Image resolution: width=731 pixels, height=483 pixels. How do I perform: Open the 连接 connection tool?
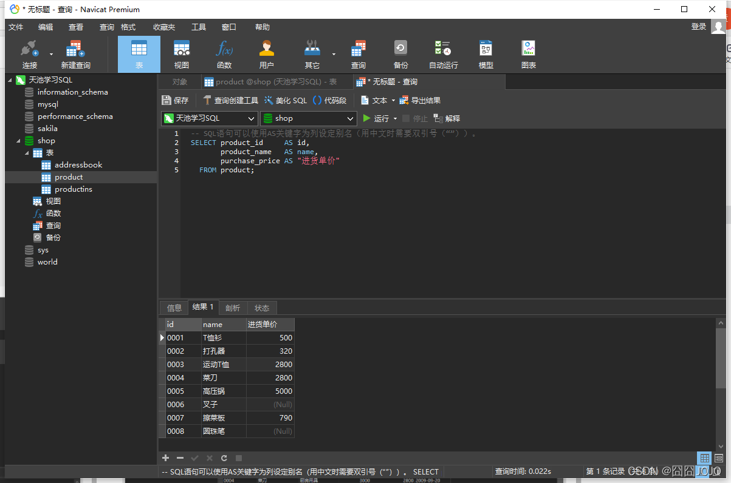[x=29, y=54]
